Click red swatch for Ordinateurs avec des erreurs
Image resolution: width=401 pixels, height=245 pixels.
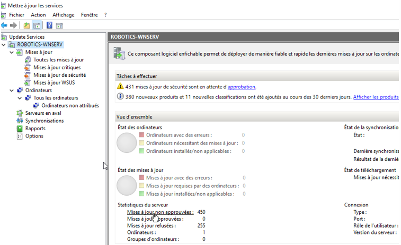point(141,134)
